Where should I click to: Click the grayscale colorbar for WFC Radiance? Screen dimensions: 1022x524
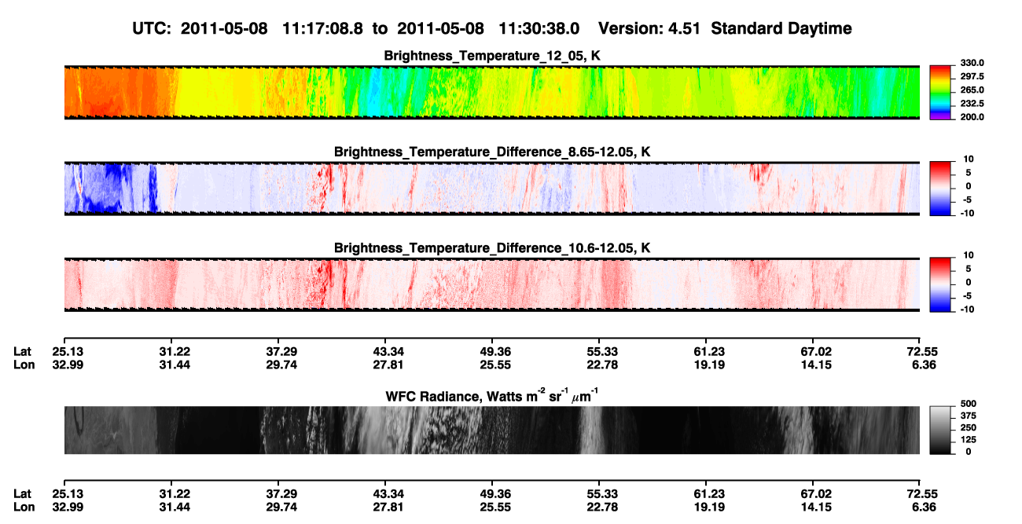pos(940,430)
